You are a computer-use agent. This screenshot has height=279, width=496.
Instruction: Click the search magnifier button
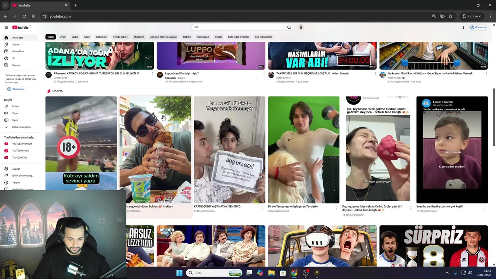[289, 27]
